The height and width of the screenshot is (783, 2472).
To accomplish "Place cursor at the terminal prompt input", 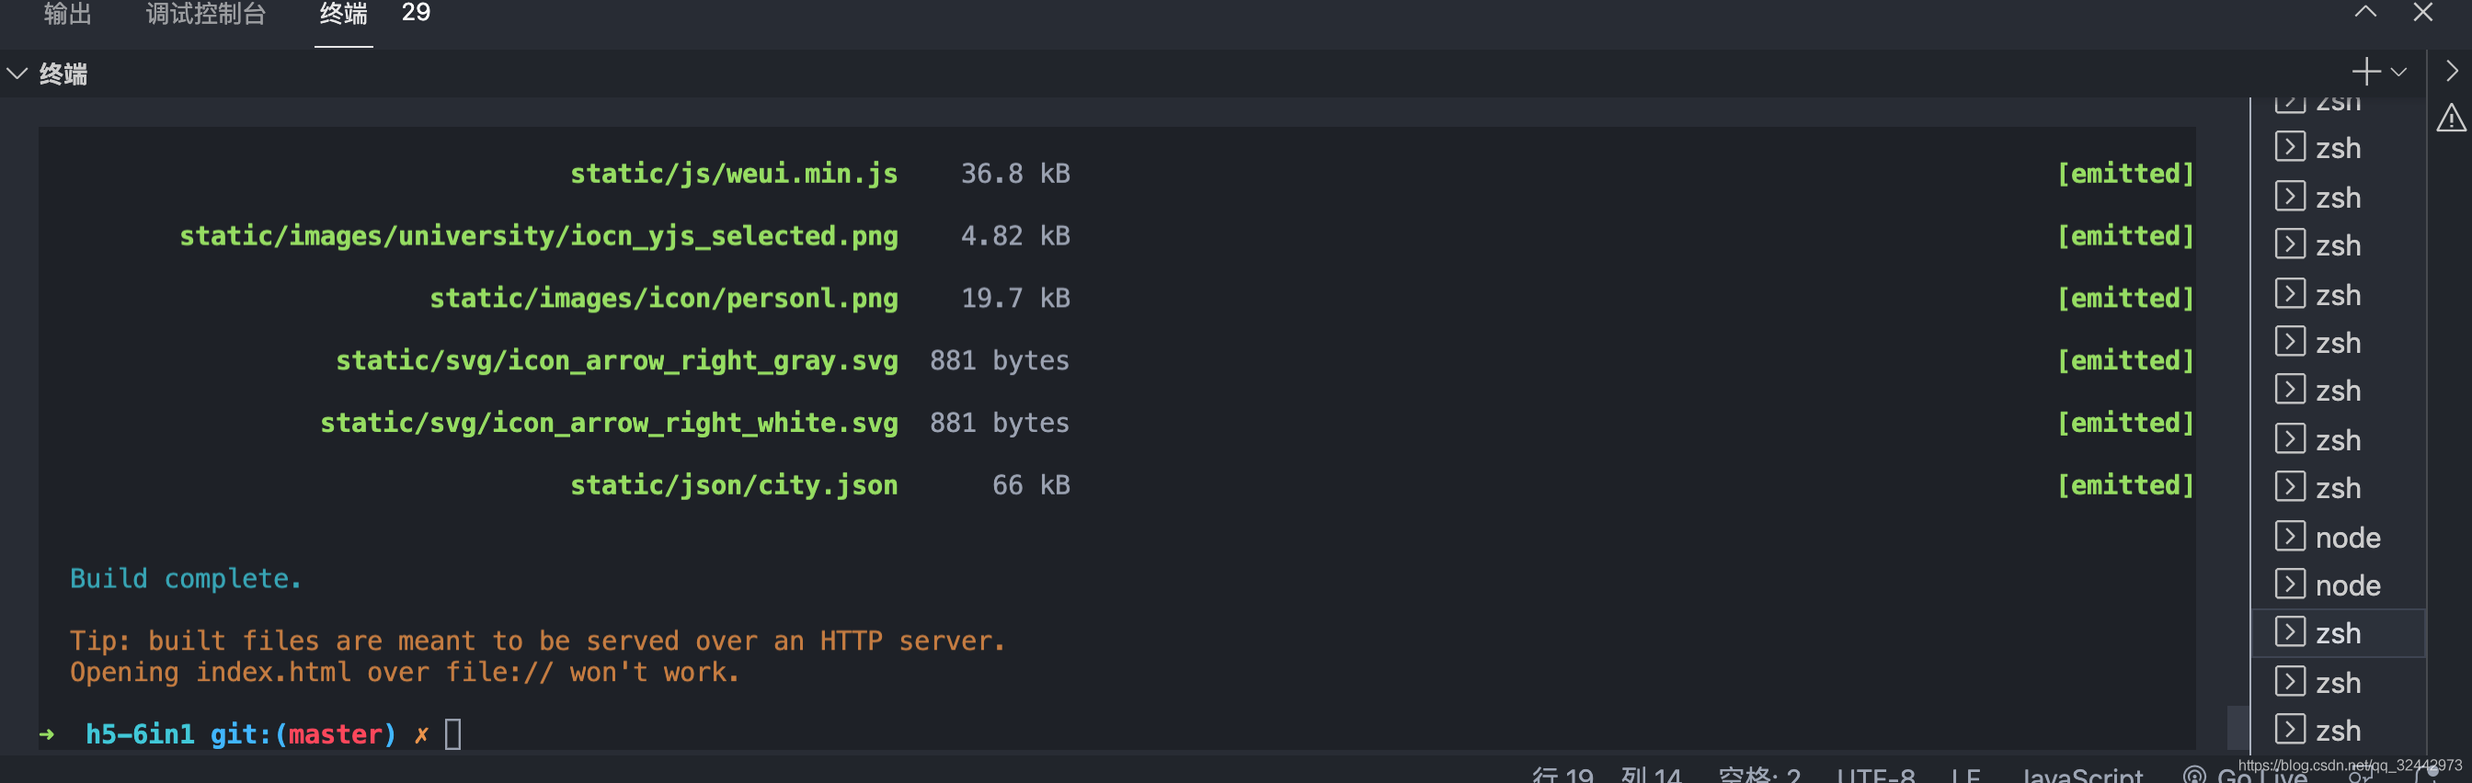I will pyautogui.click(x=453, y=735).
